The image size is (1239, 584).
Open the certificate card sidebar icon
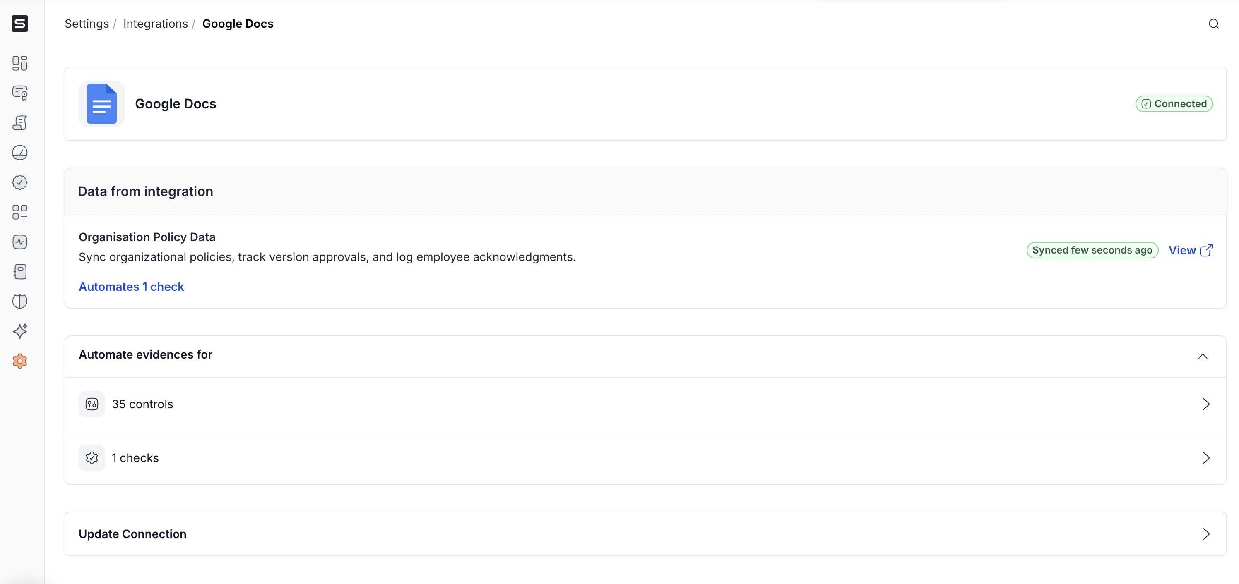pyautogui.click(x=20, y=93)
